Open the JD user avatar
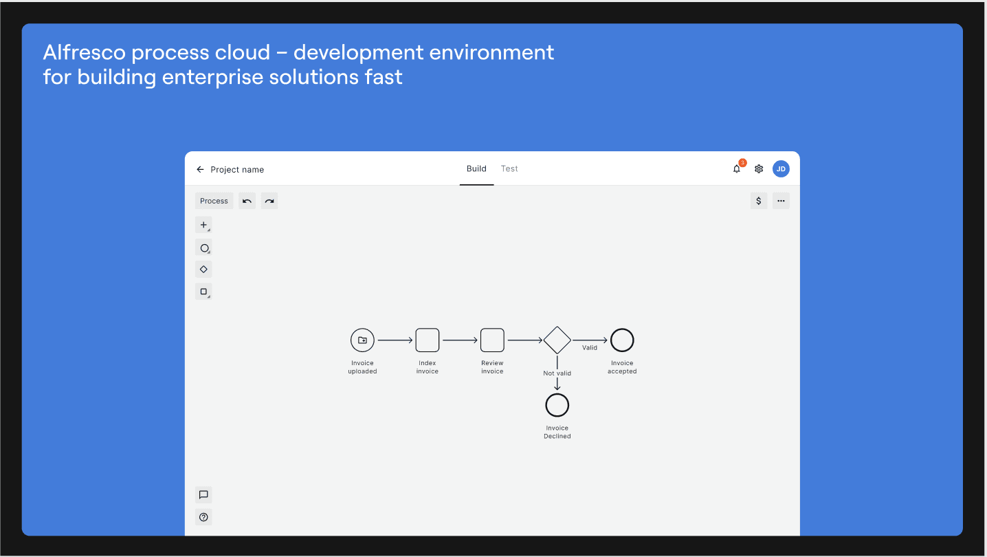Image resolution: width=987 pixels, height=557 pixels. (x=781, y=168)
